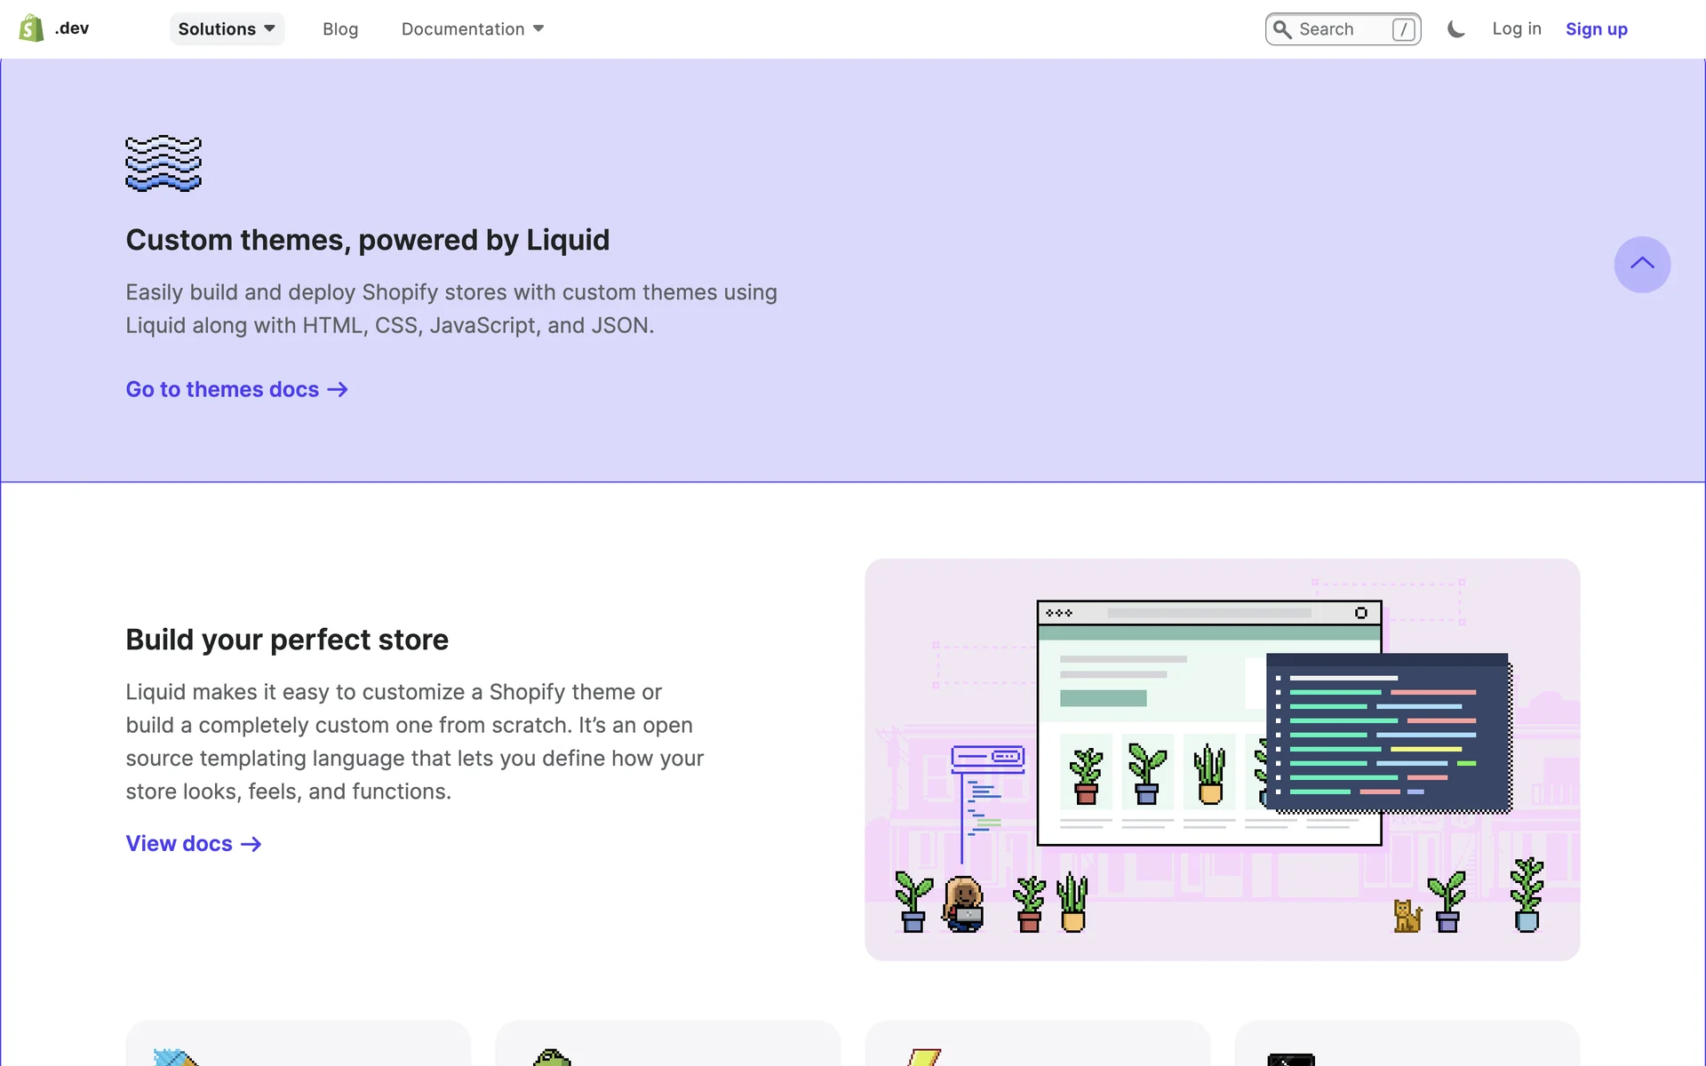
Task: Click the Sign up link
Action: (x=1596, y=29)
